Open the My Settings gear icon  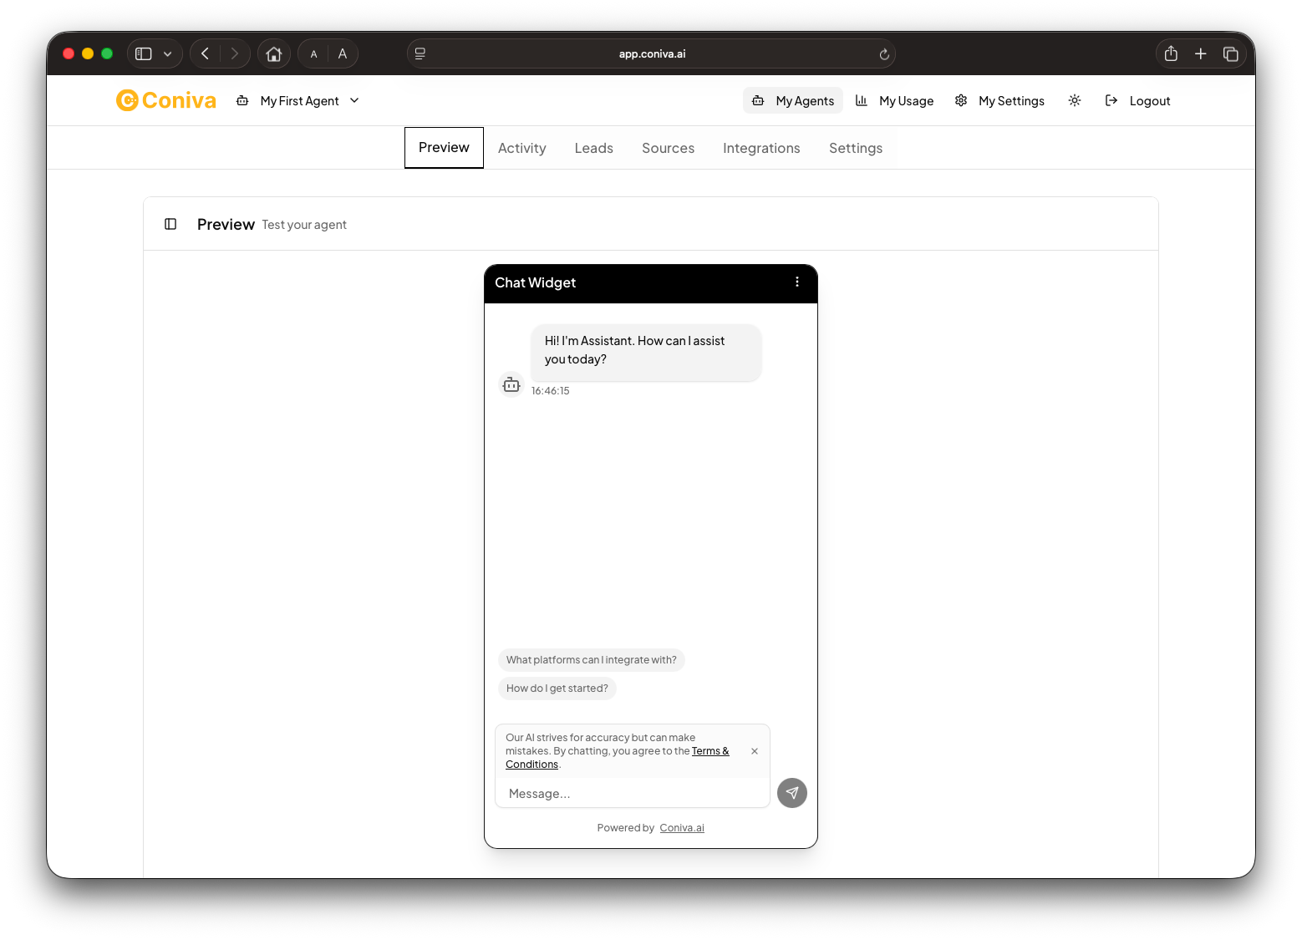point(960,99)
